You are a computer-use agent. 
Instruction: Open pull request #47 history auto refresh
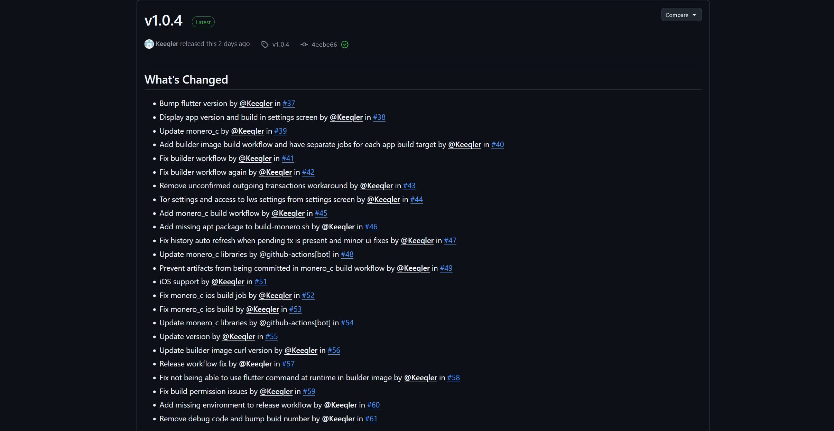point(450,241)
